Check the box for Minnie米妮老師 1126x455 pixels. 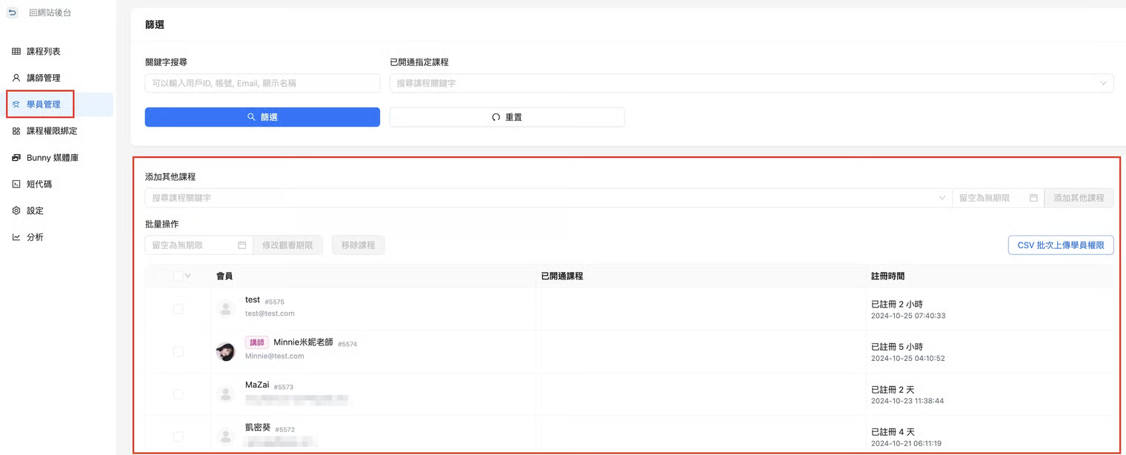click(x=178, y=351)
